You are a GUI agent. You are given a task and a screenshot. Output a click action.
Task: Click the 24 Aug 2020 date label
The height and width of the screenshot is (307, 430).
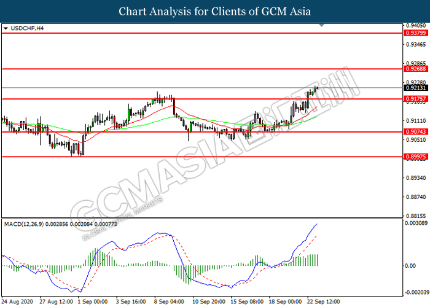pos(17,302)
